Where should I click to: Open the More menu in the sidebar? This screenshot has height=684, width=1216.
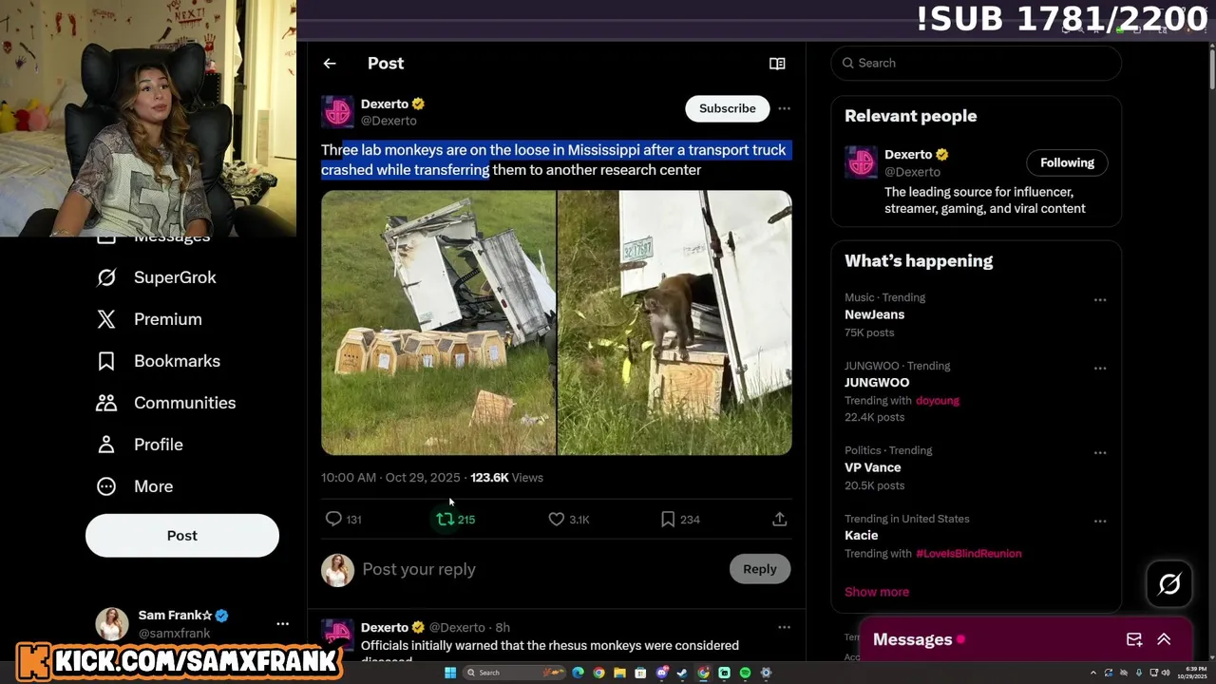(135, 486)
